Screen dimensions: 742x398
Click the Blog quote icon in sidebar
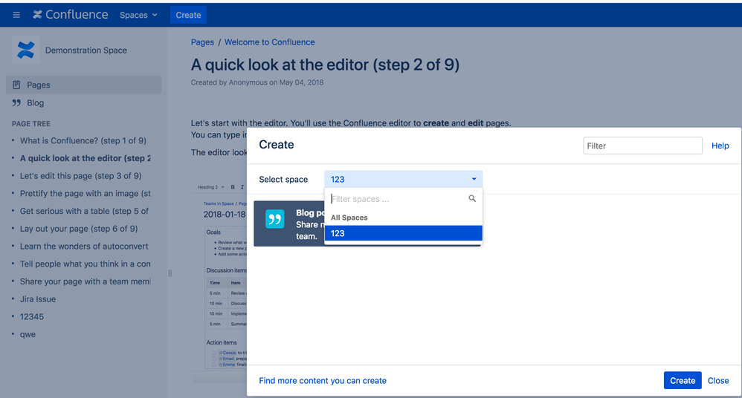coord(16,102)
